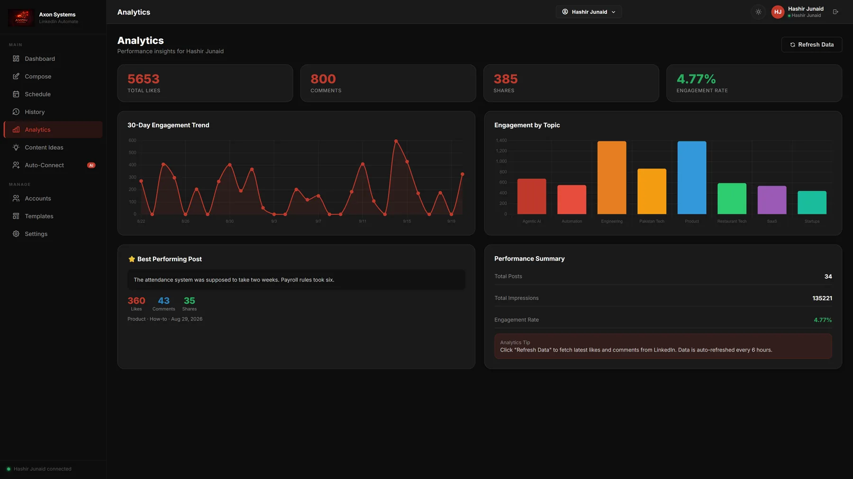Click the highest peak point on engagement trend

coord(396,141)
